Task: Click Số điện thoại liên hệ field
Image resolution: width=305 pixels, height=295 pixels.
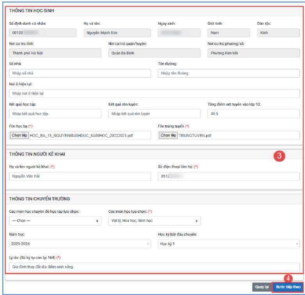Action: [x=229, y=176]
